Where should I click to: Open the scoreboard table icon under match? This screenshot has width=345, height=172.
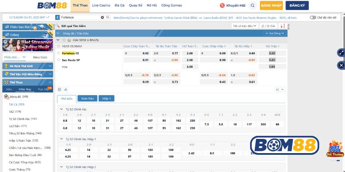click(x=60, y=89)
